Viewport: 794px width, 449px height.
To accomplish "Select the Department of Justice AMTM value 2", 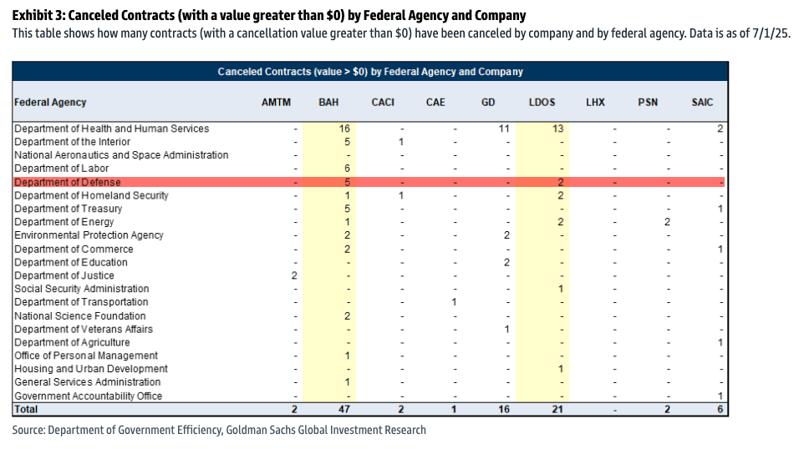I will 293,275.
